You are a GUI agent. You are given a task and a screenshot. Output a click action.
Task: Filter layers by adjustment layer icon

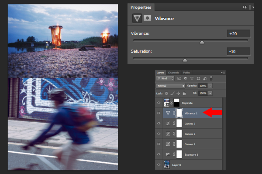tap(186, 78)
